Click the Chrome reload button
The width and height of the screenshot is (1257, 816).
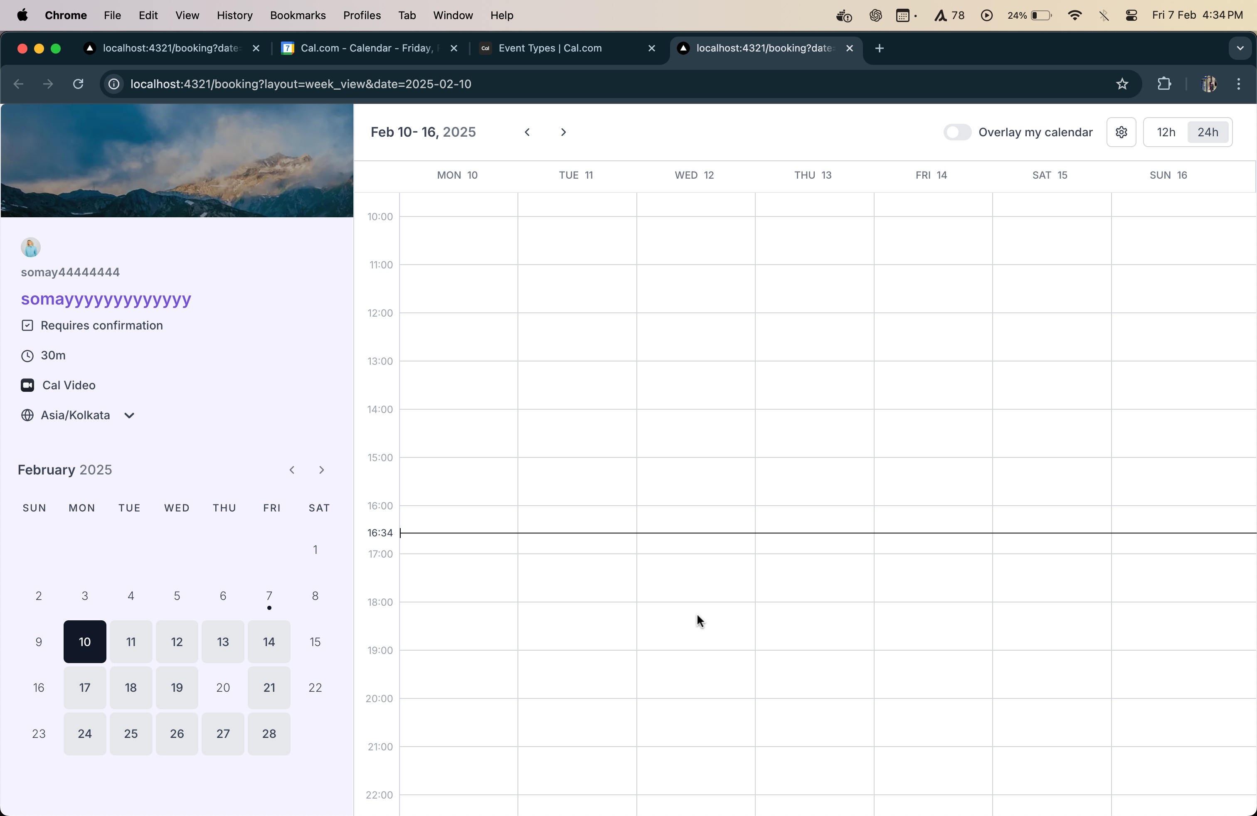(78, 84)
